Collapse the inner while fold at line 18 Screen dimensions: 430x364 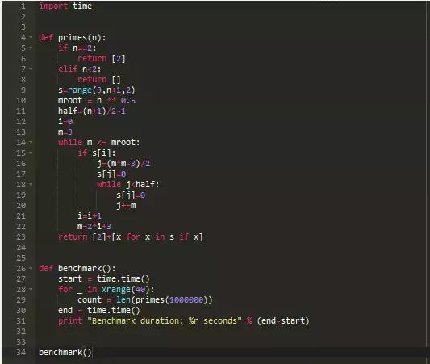[x=31, y=184]
